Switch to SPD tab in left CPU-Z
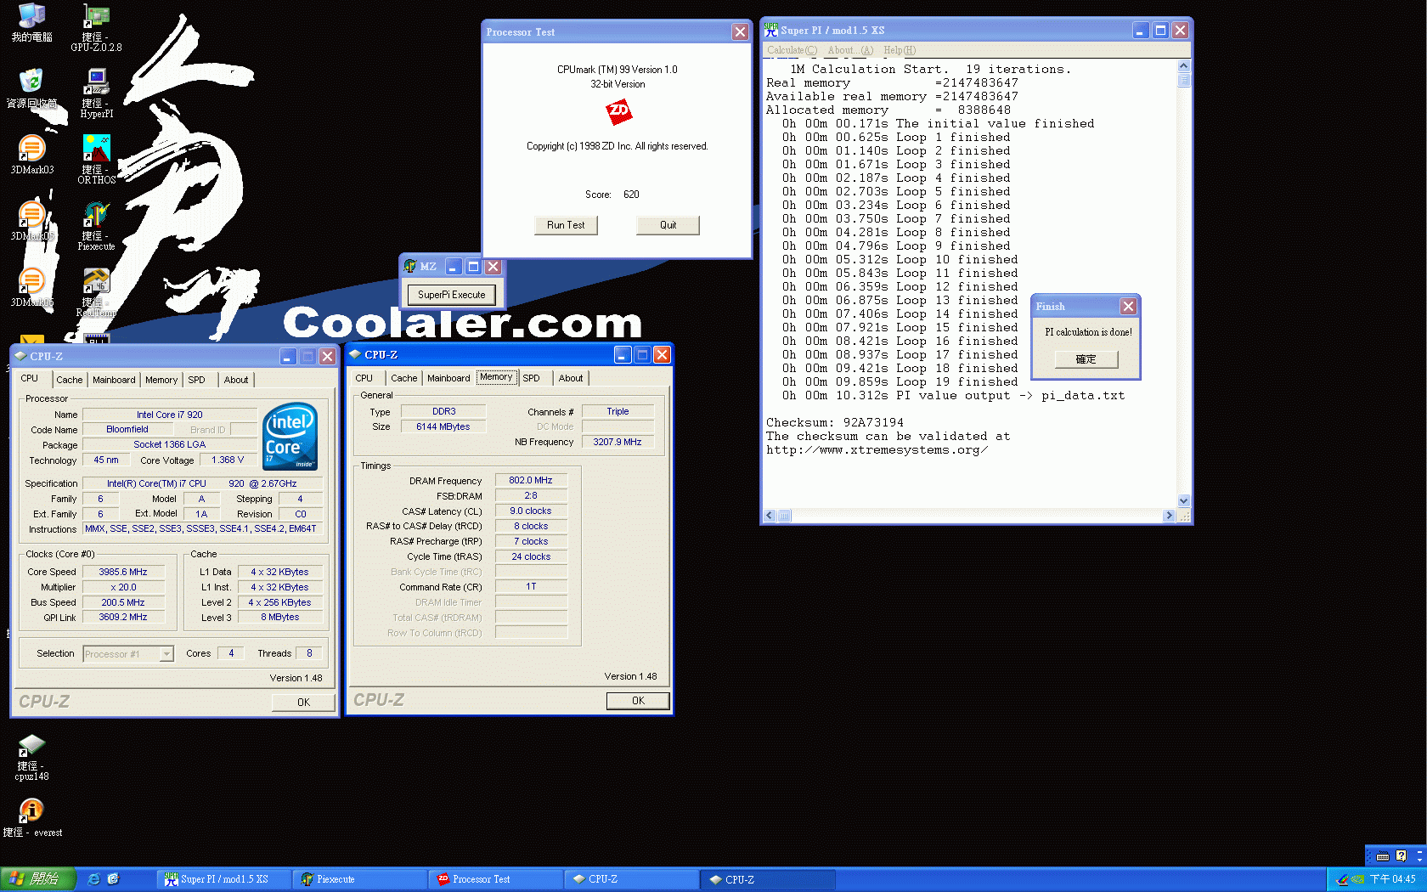The height and width of the screenshot is (892, 1427). pyautogui.click(x=197, y=380)
